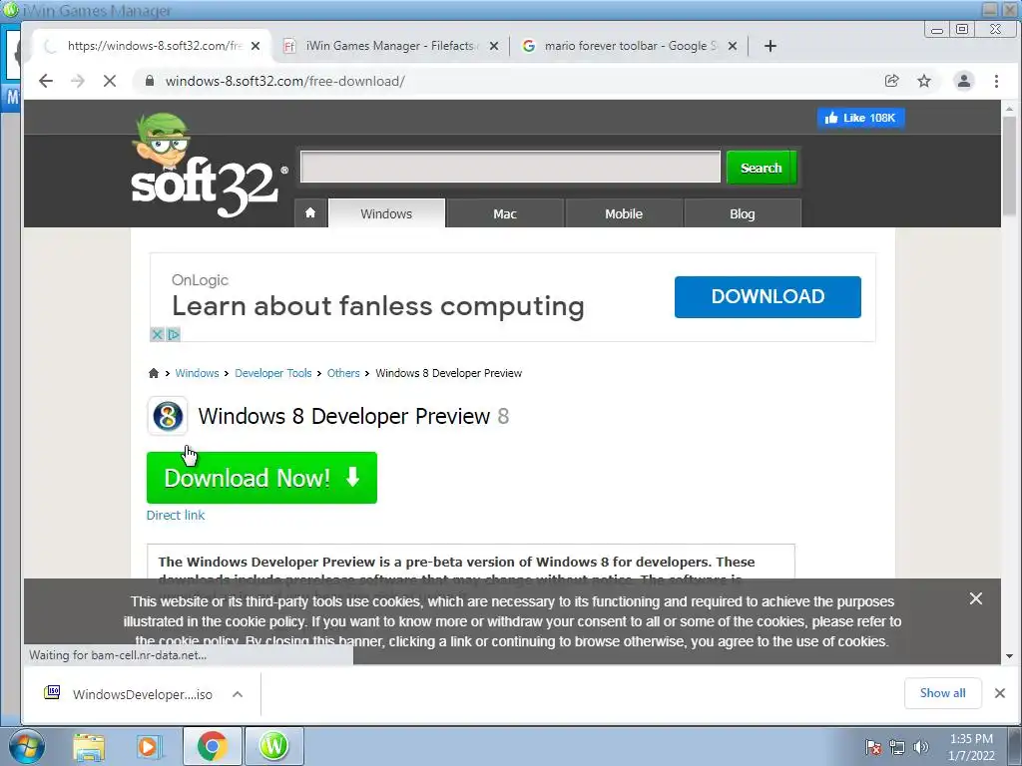Image resolution: width=1022 pixels, height=766 pixels.
Task: Select the Mac navigation tab
Action: coord(504,213)
